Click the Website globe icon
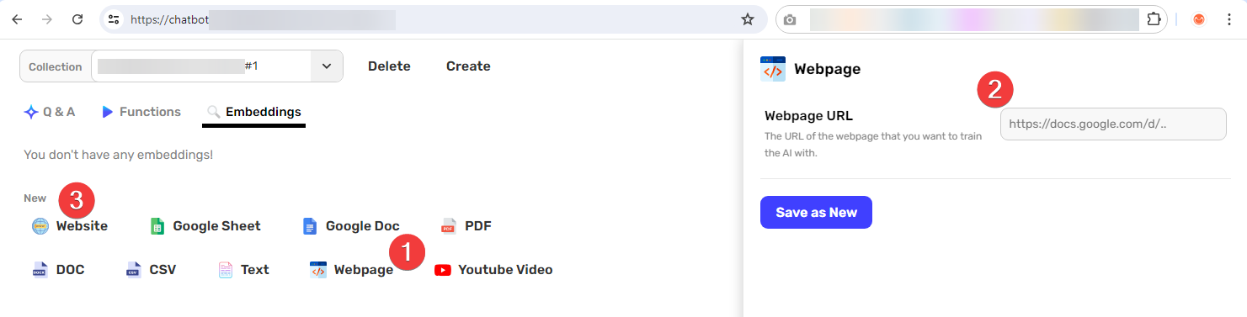This screenshot has width=1247, height=317. (x=40, y=226)
